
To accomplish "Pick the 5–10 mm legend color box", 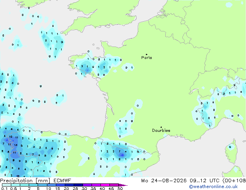I will 42,185.
